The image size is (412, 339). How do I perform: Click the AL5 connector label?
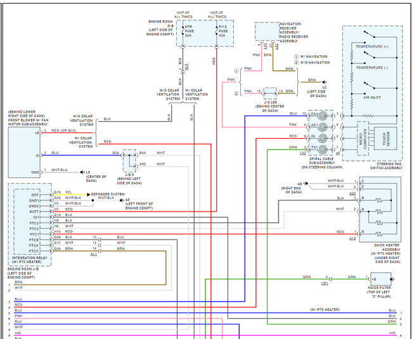tap(186, 67)
